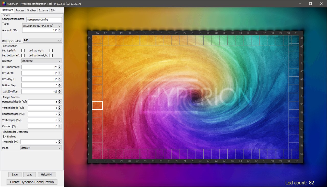327x187 pixels.
Task: Increase Threshold with up arrow
Action: click(x=60, y=141)
